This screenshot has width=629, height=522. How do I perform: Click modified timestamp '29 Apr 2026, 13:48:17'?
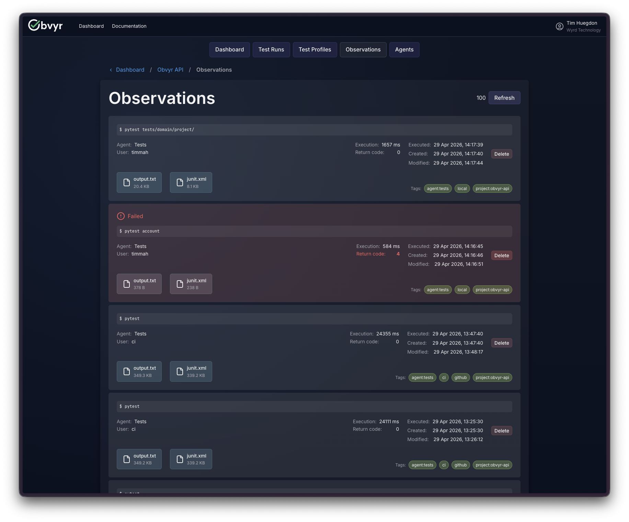[x=458, y=352]
